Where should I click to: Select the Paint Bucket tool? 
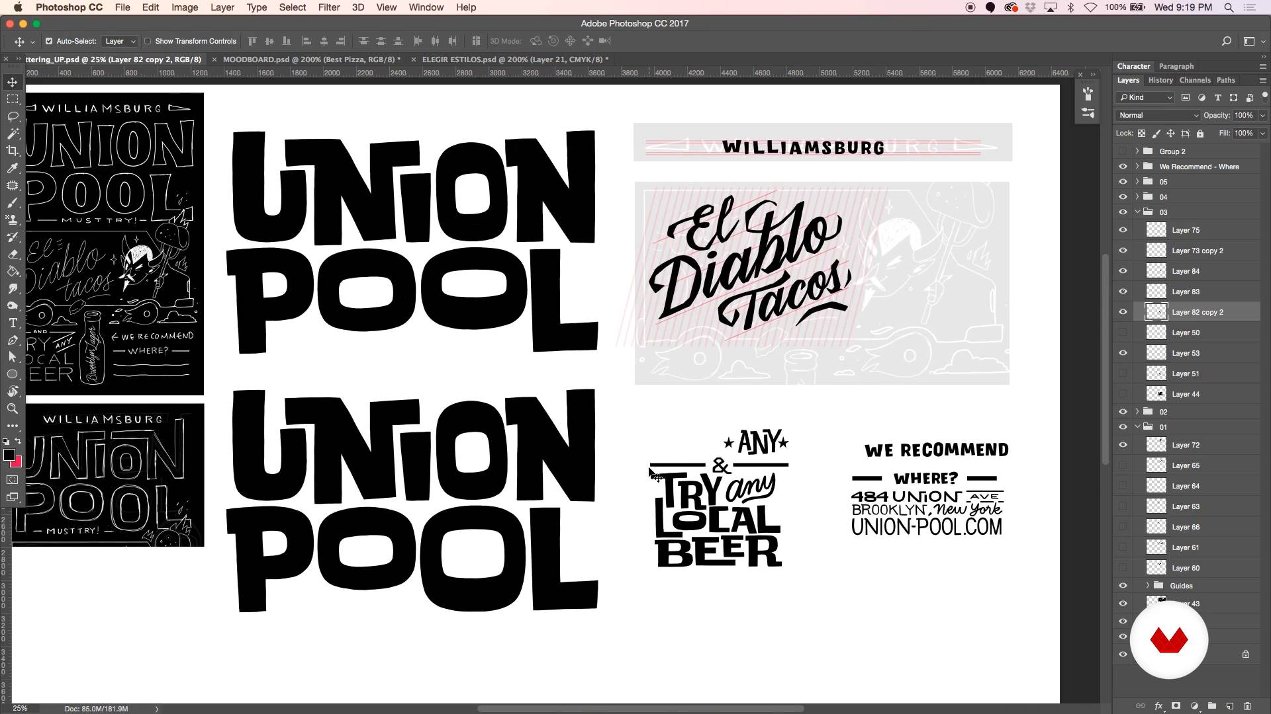[13, 271]
